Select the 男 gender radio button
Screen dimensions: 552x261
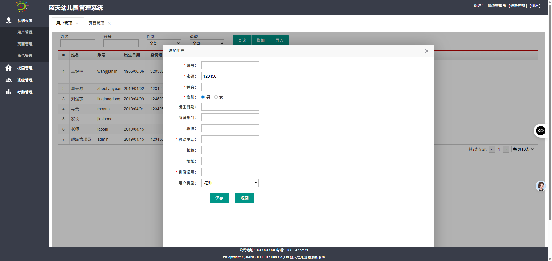coord(203,97)
